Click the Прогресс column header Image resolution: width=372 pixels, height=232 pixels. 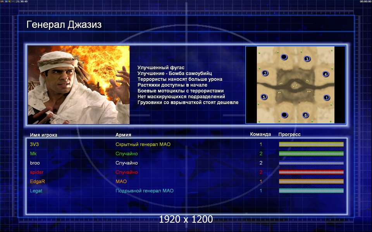click(x=289, y=135)
